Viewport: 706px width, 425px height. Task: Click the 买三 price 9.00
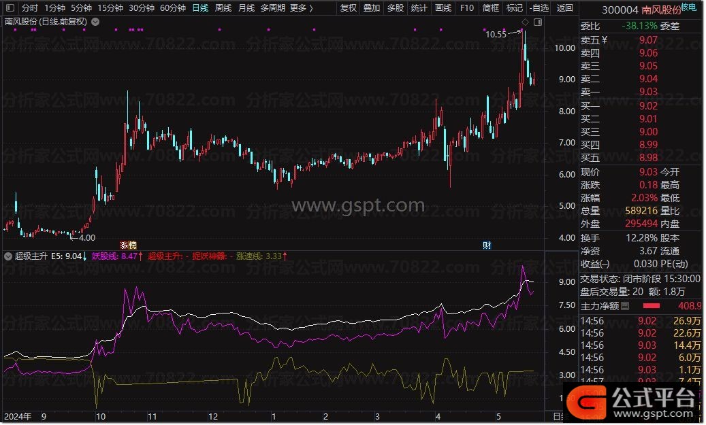pos(648,132)
